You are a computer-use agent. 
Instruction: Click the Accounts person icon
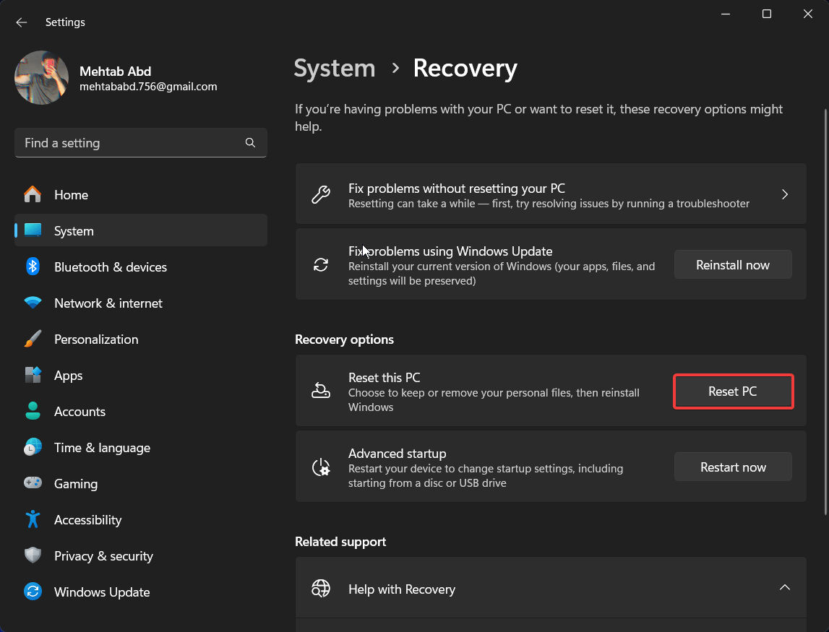click(x=33, y=411)
